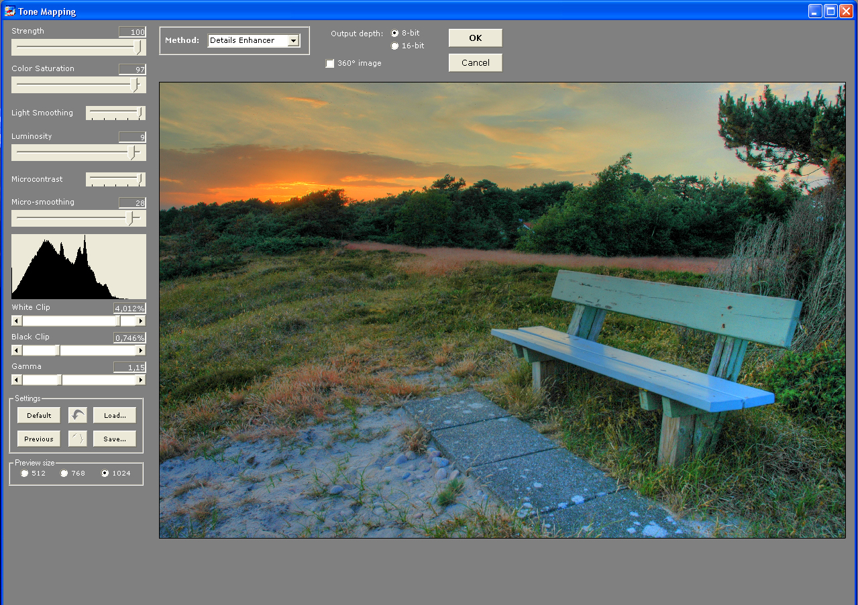Click the Strength slider handle
Screen dimensions: 858x605
tap(138, 47)
